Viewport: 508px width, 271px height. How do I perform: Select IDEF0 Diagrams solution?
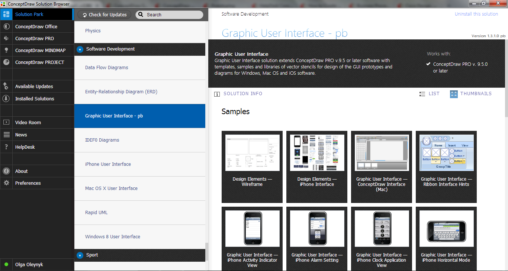pyautogui.click(x=140, y=140)
